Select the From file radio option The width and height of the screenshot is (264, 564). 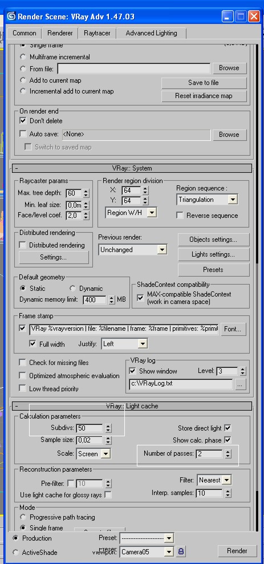coord(23,68)
